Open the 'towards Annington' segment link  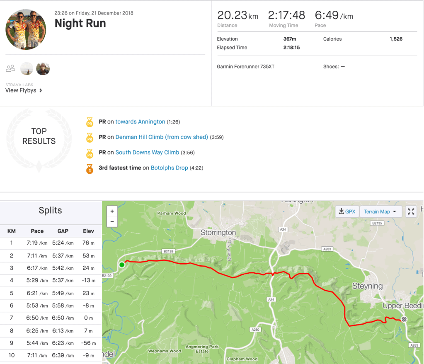tap(140, 122)
